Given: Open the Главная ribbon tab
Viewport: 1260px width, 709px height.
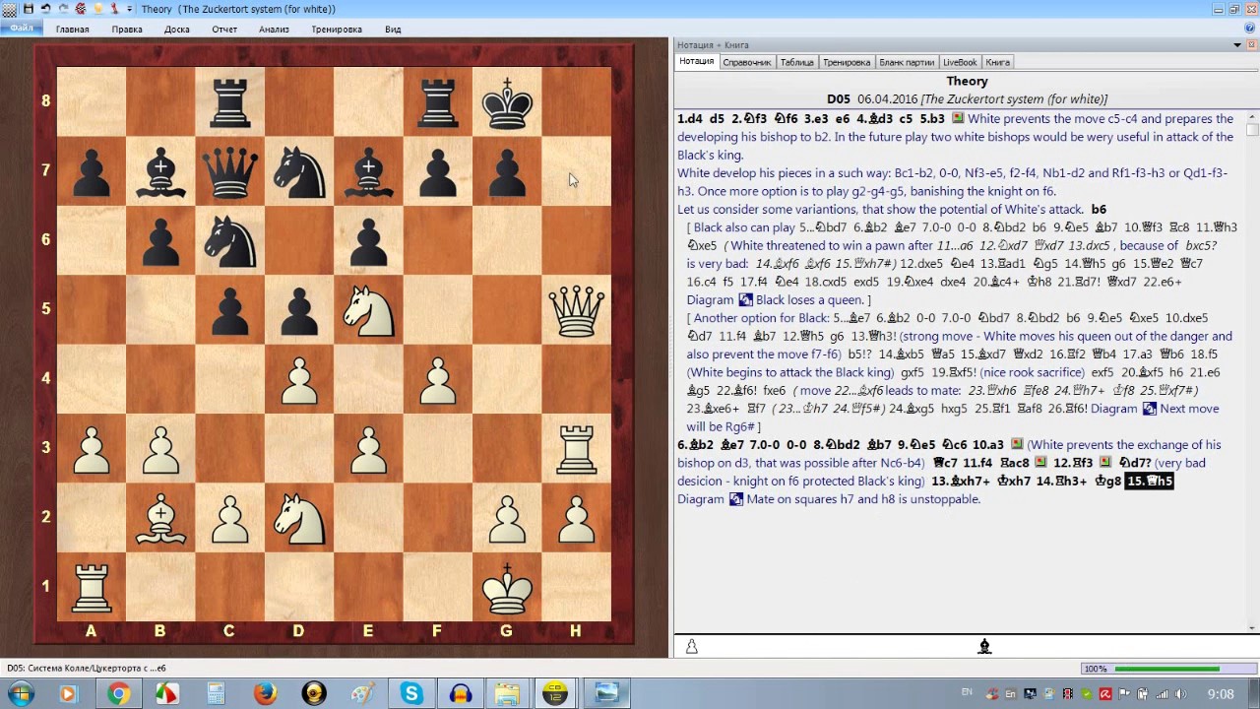Looking at the screenshot, I should click(72, 30).
